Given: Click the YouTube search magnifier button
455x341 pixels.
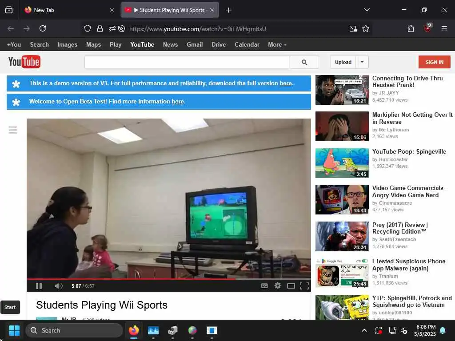Looking at the screenshot, I should (304, 62).
